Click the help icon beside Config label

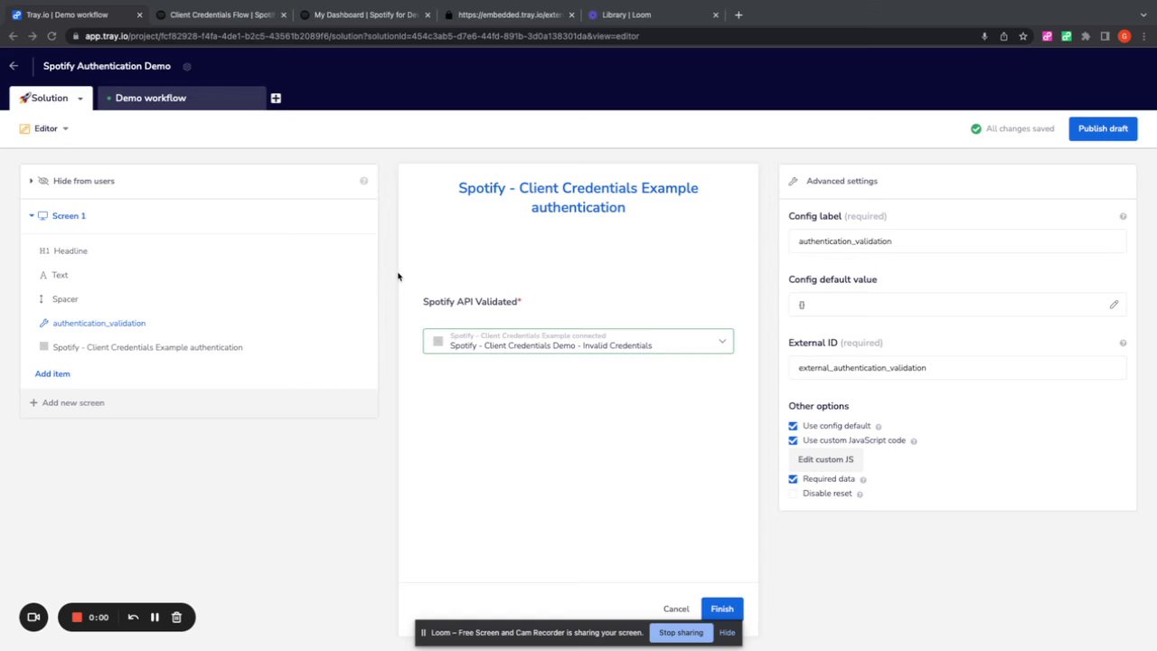[1123, 217]
